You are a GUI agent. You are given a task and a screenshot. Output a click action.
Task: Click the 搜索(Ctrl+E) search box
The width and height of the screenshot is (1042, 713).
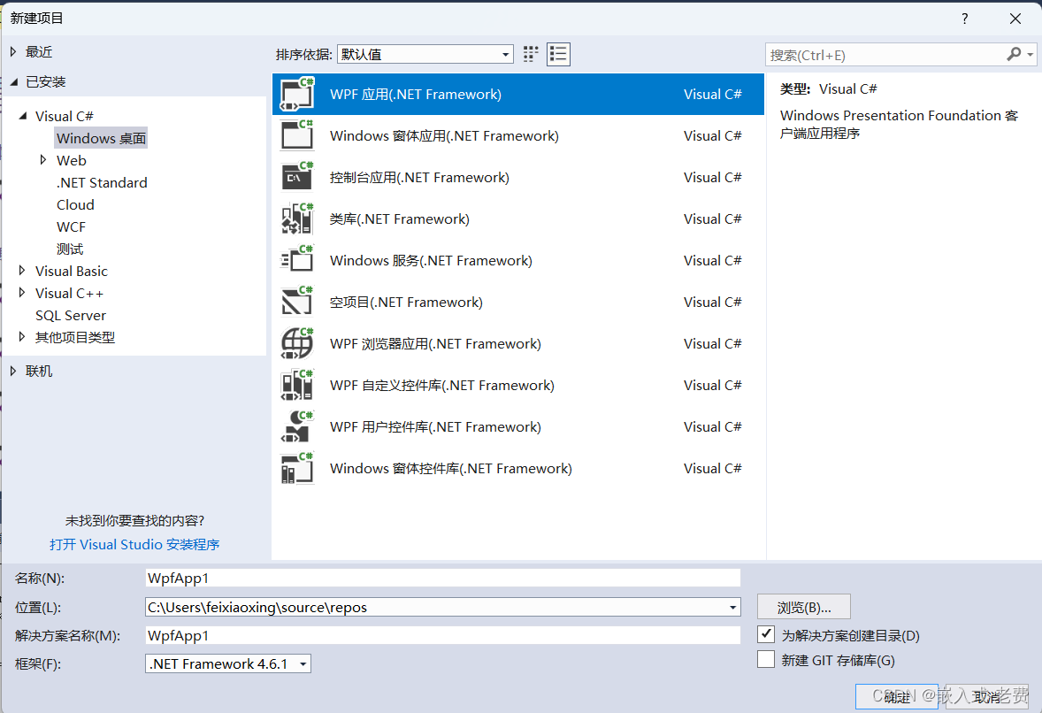885,55
